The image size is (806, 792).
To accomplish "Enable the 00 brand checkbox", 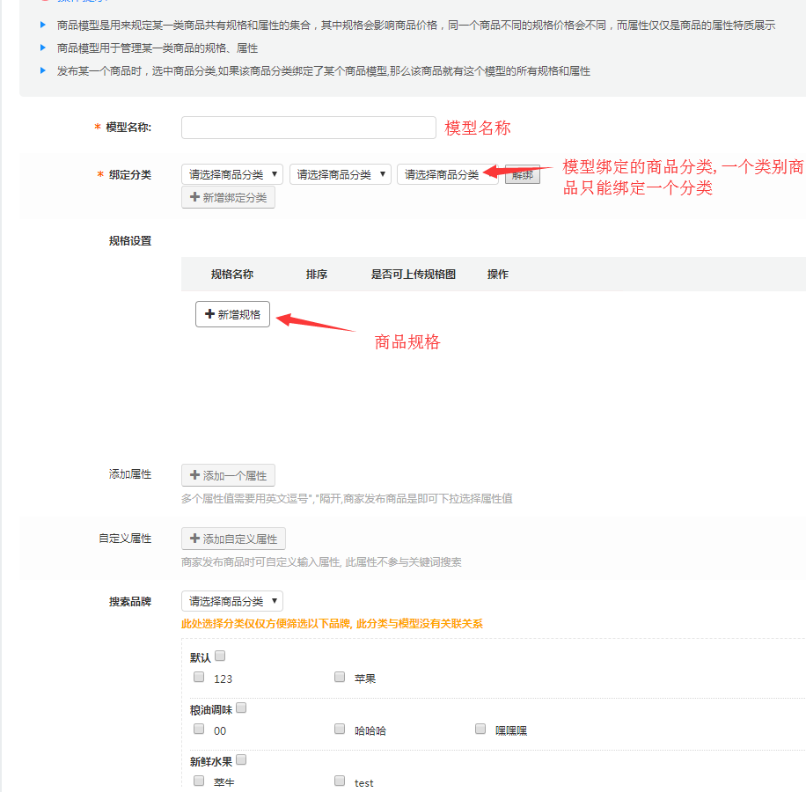I will (199, 730).
